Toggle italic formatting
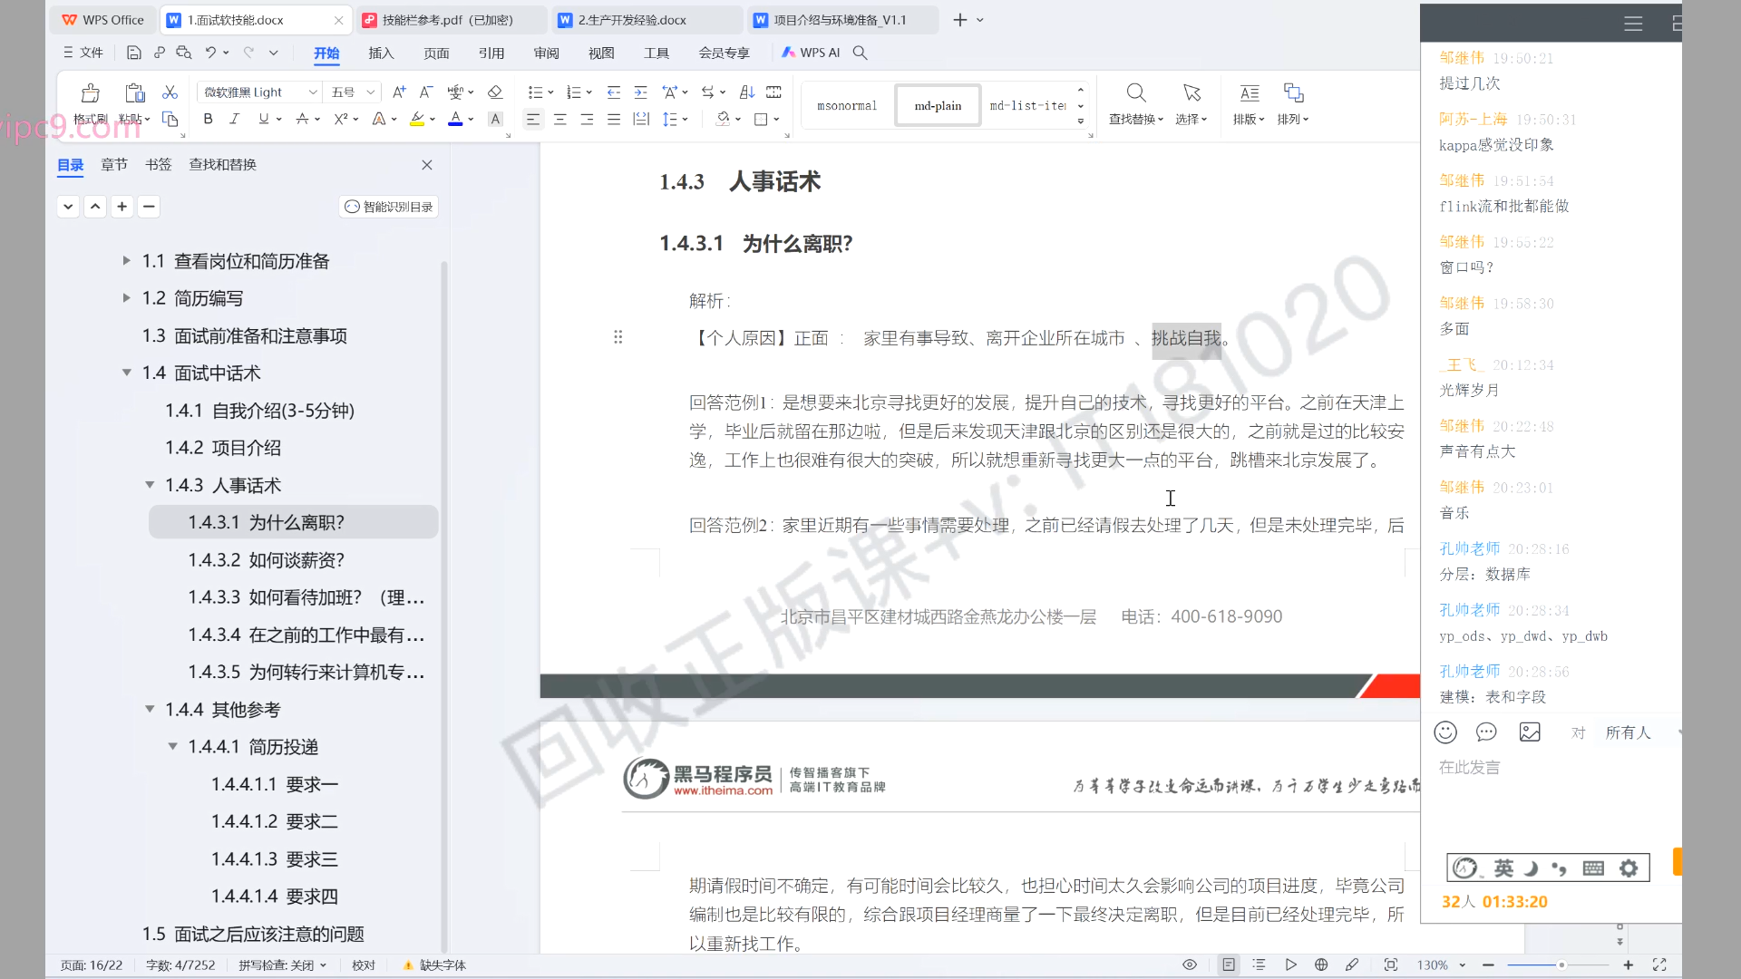1741x979 pixels. point(235,119)
